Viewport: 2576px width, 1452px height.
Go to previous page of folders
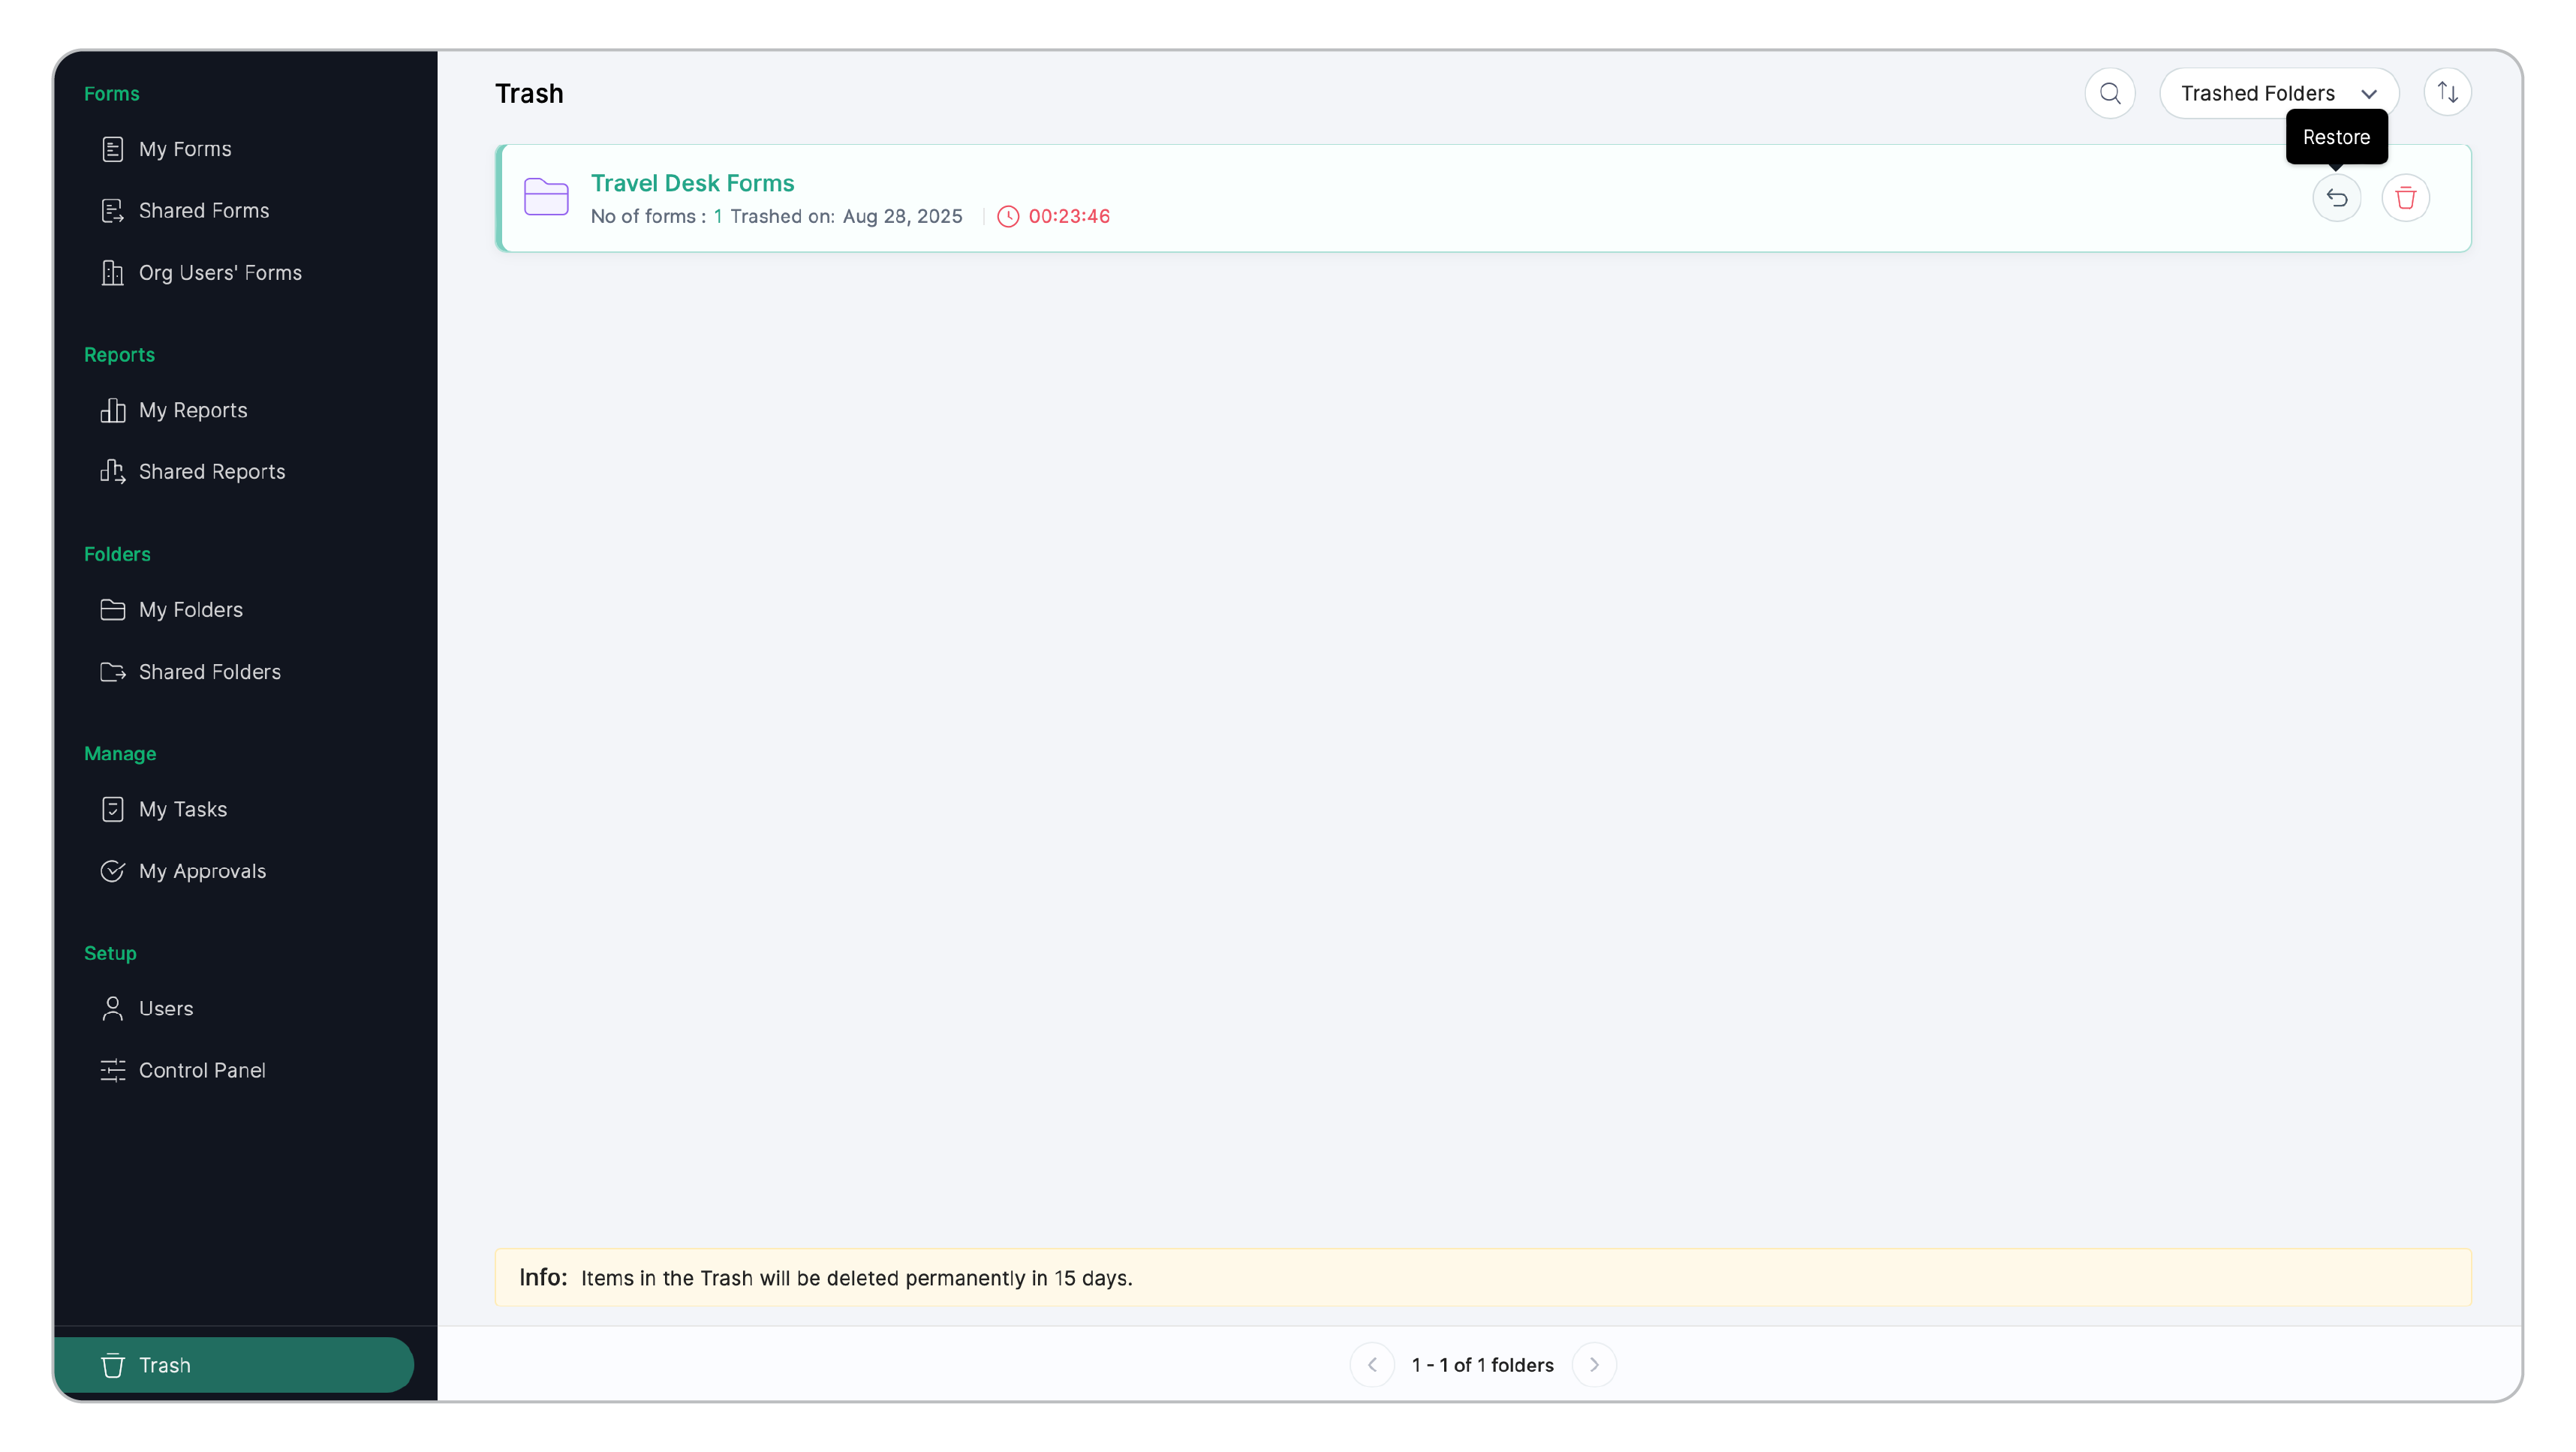[x=1372, y=1365]
